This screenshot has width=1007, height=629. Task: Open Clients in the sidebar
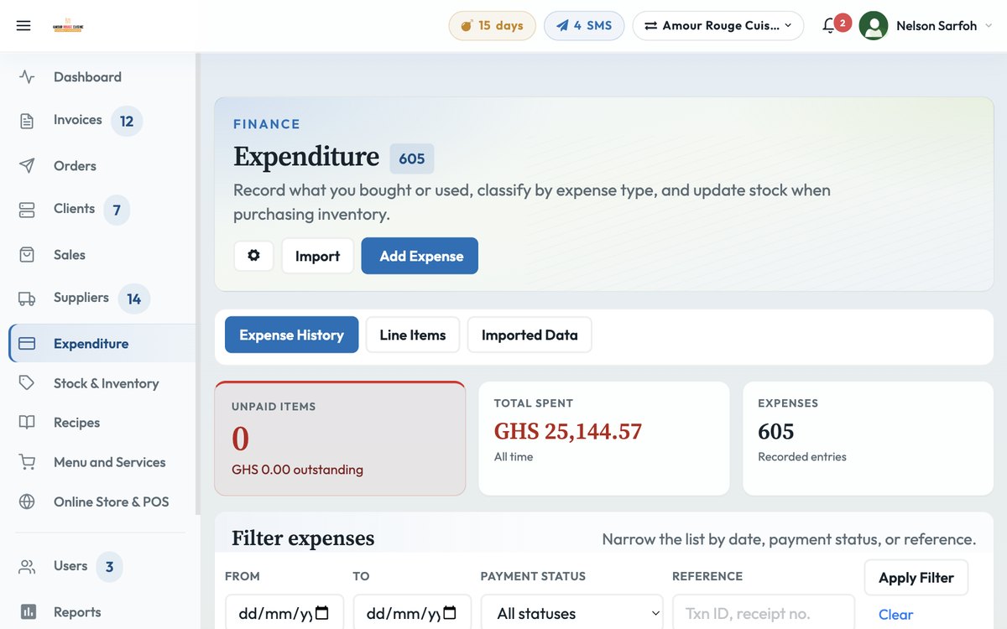tap(74, 209)
